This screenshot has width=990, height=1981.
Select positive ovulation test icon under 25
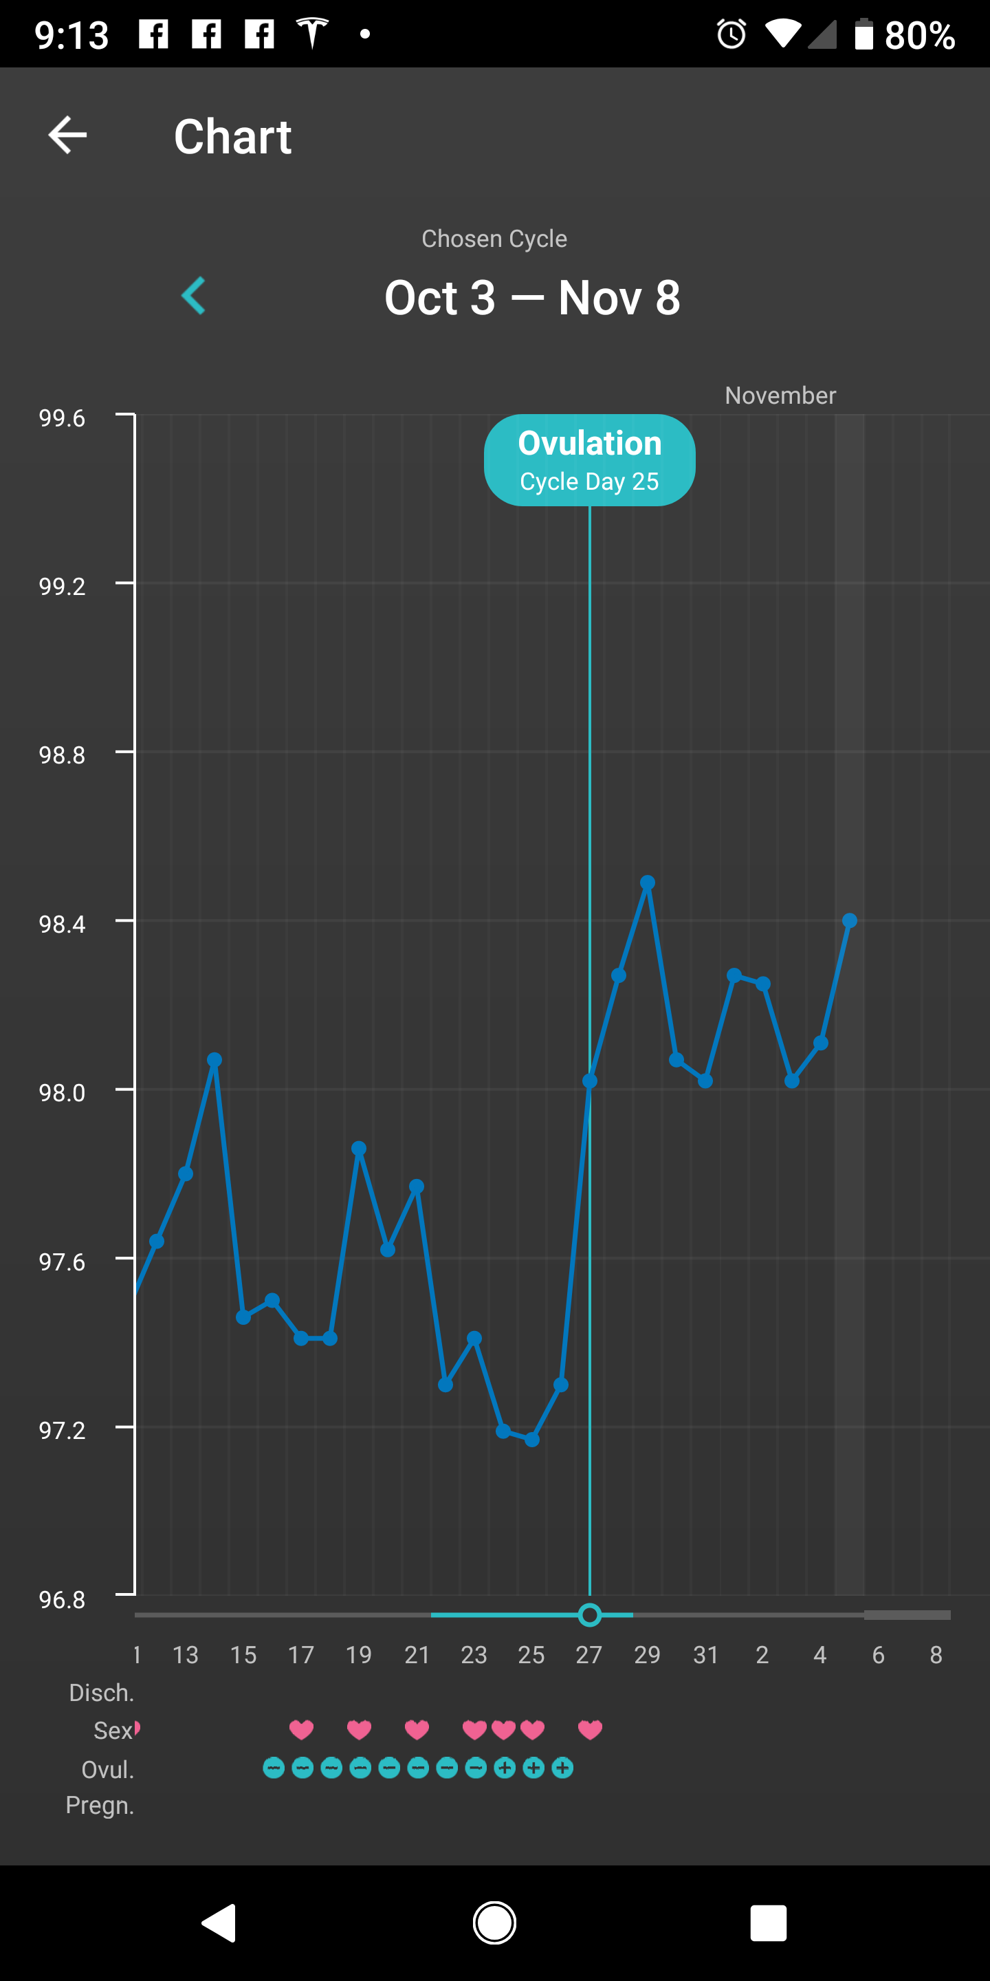tap(533, 1768)
